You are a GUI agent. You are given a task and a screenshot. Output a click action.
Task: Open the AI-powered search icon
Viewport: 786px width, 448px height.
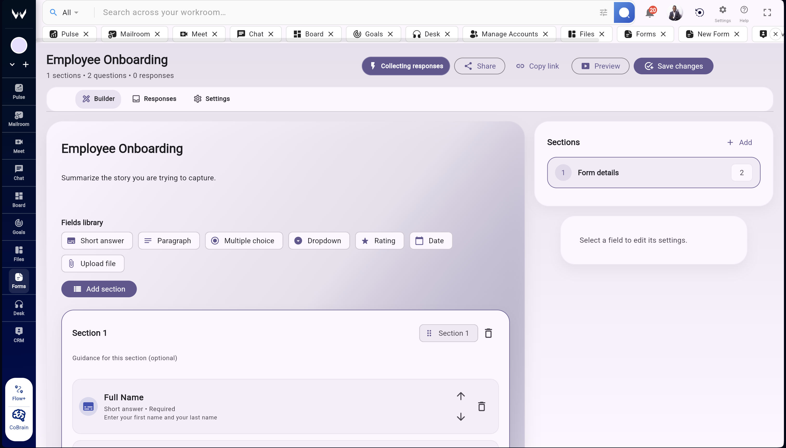click(x=624, y=12)
